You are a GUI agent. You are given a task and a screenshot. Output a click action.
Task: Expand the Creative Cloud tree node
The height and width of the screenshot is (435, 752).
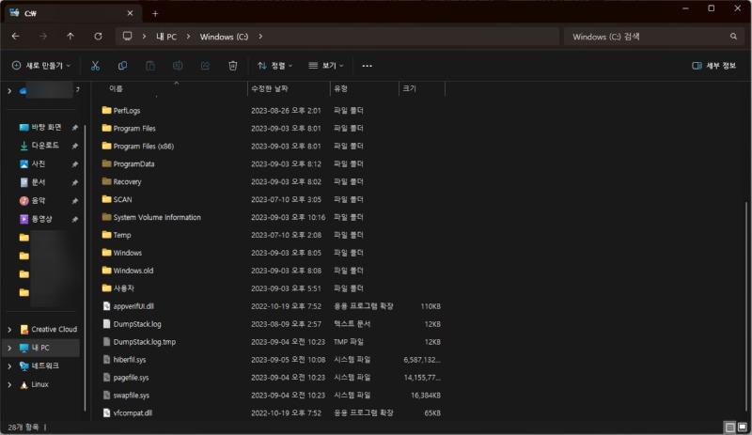(x=10, y=330)
